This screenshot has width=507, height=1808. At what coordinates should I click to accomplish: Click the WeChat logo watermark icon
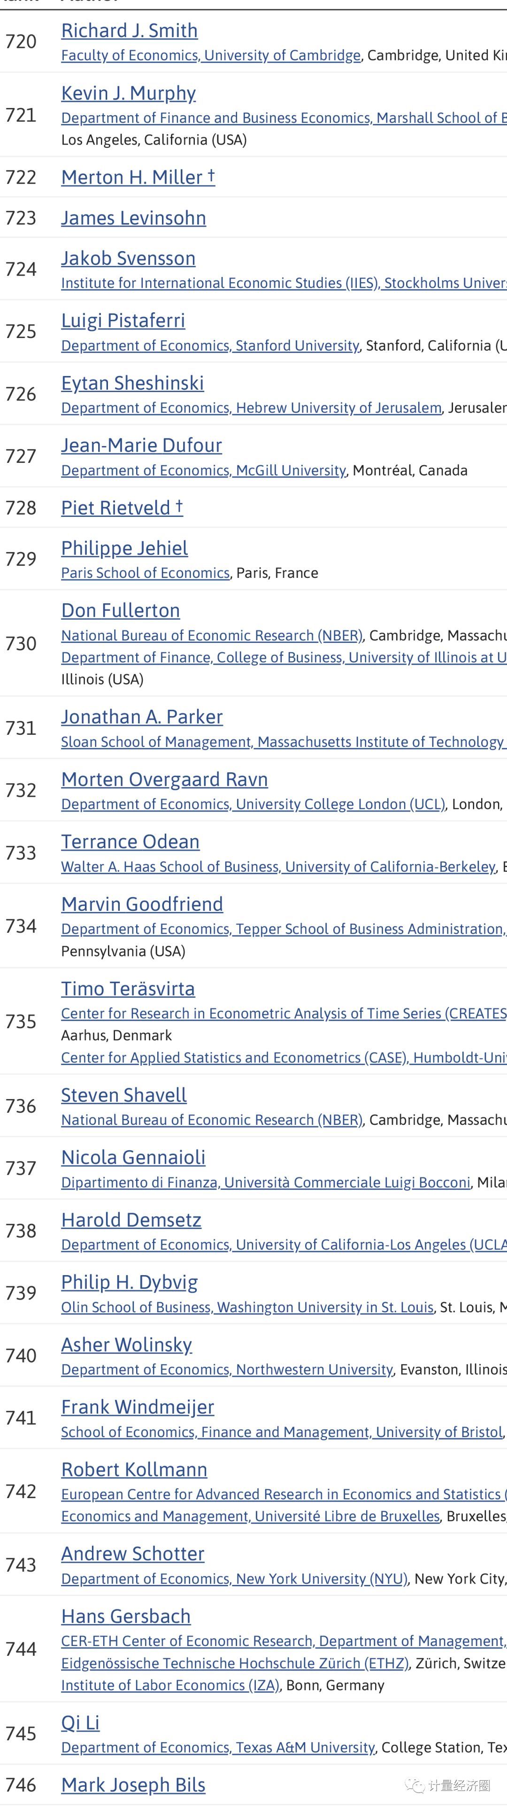(x=419, y=1785)
